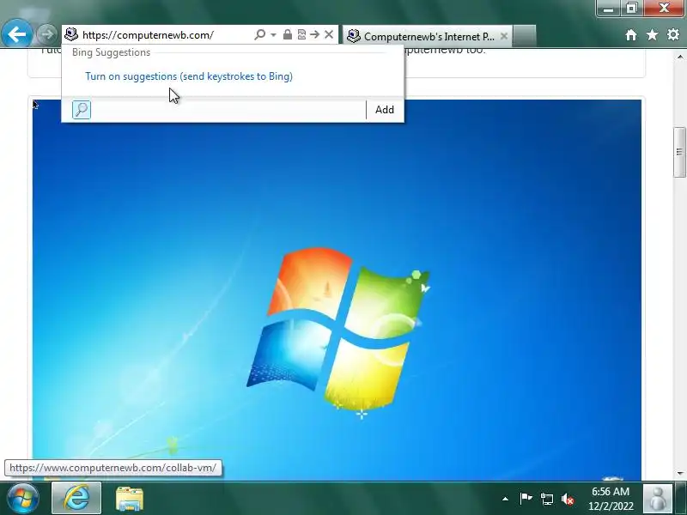Click the address bar URL field

click(x=167, y=35)
